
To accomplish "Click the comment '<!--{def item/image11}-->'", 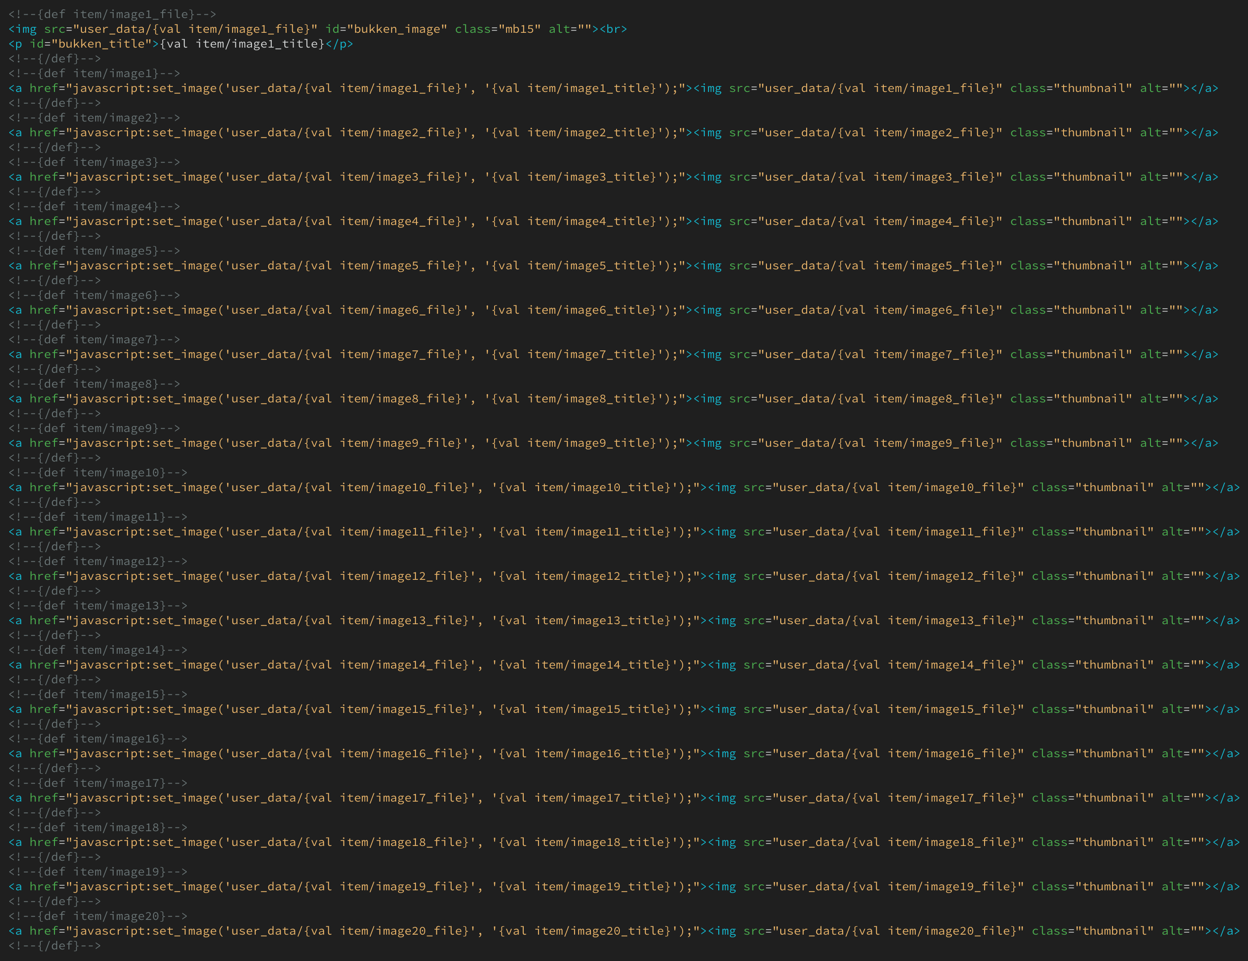I will (x=98, y=517).
